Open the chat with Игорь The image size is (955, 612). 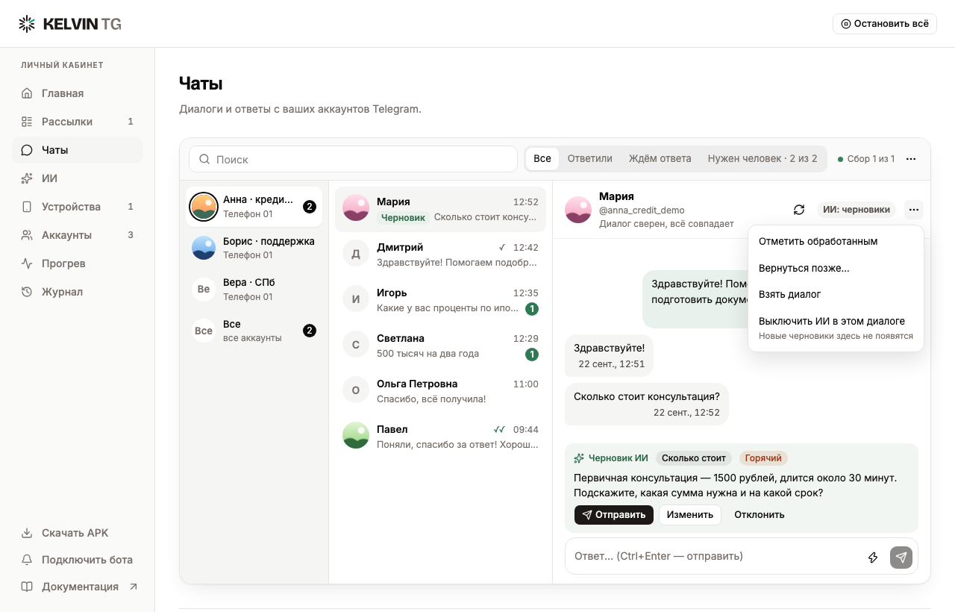pos(440,300)
